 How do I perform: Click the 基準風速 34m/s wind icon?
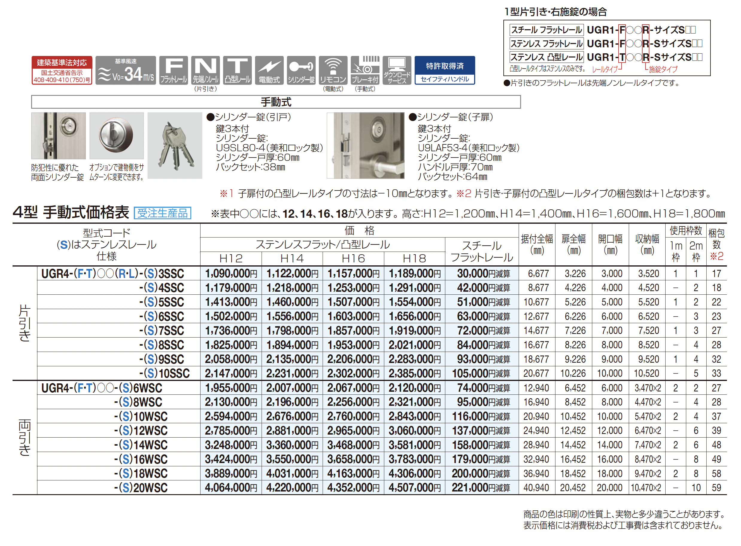pyautogui.click(x=125, y=70)
